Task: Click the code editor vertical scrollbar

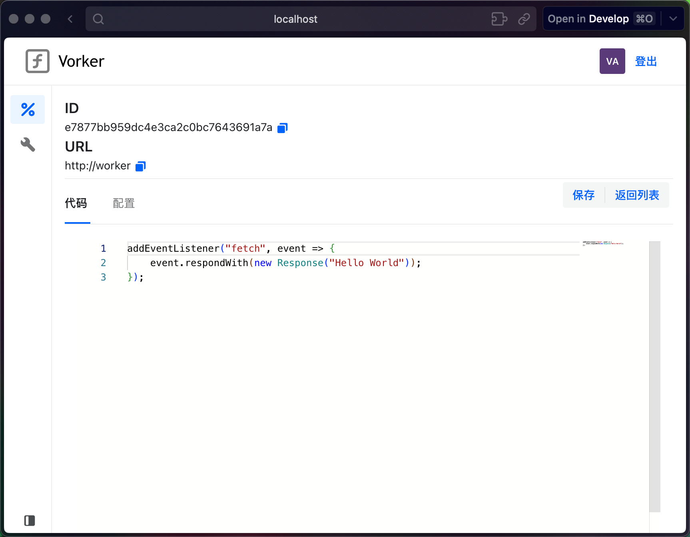Action: tap(654, 376)
